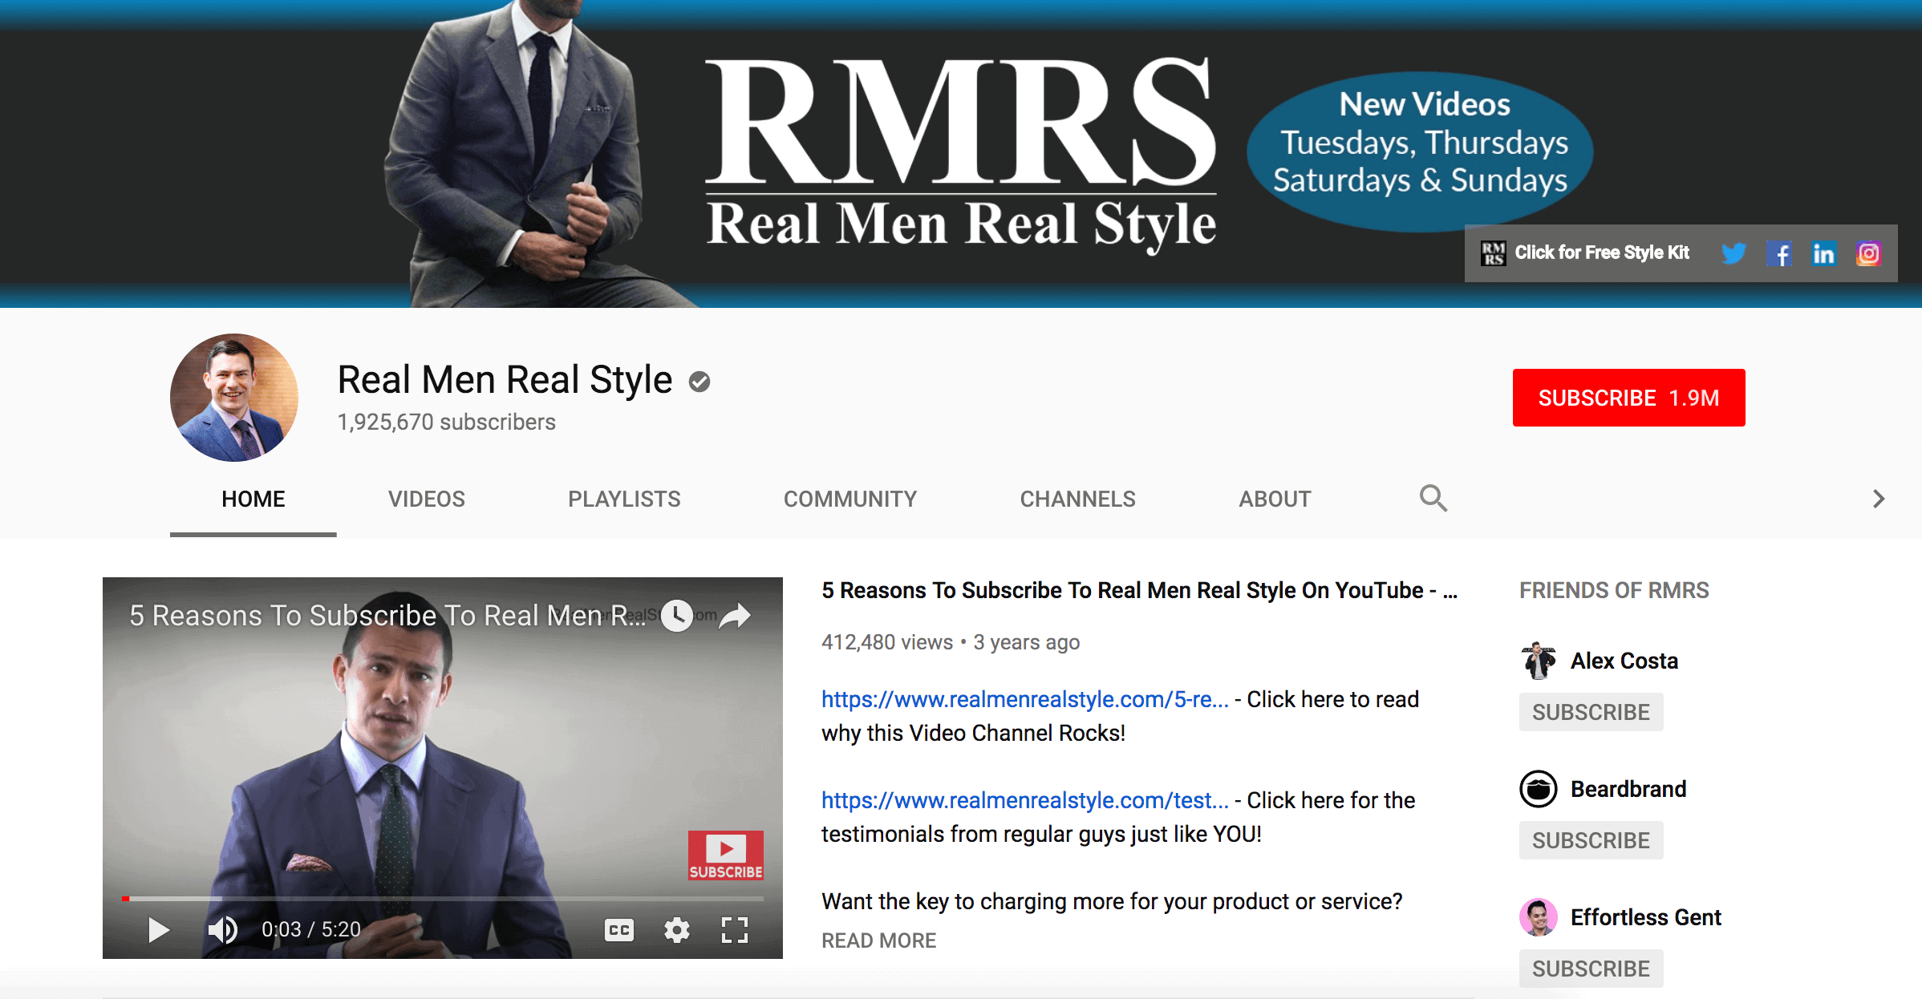The height and width of the screenshot is (999, 1922).
Task: Click the verified badge next to channel name
Action: click(x=699, y=382)
